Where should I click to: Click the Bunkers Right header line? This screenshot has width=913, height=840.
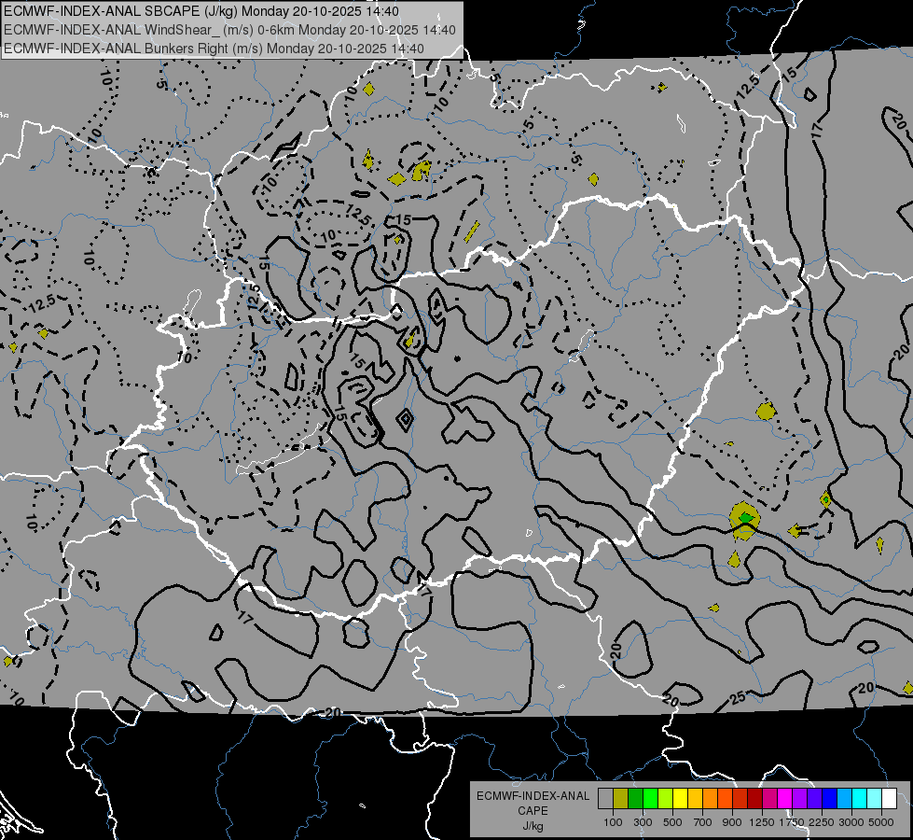tap(214, 49)
